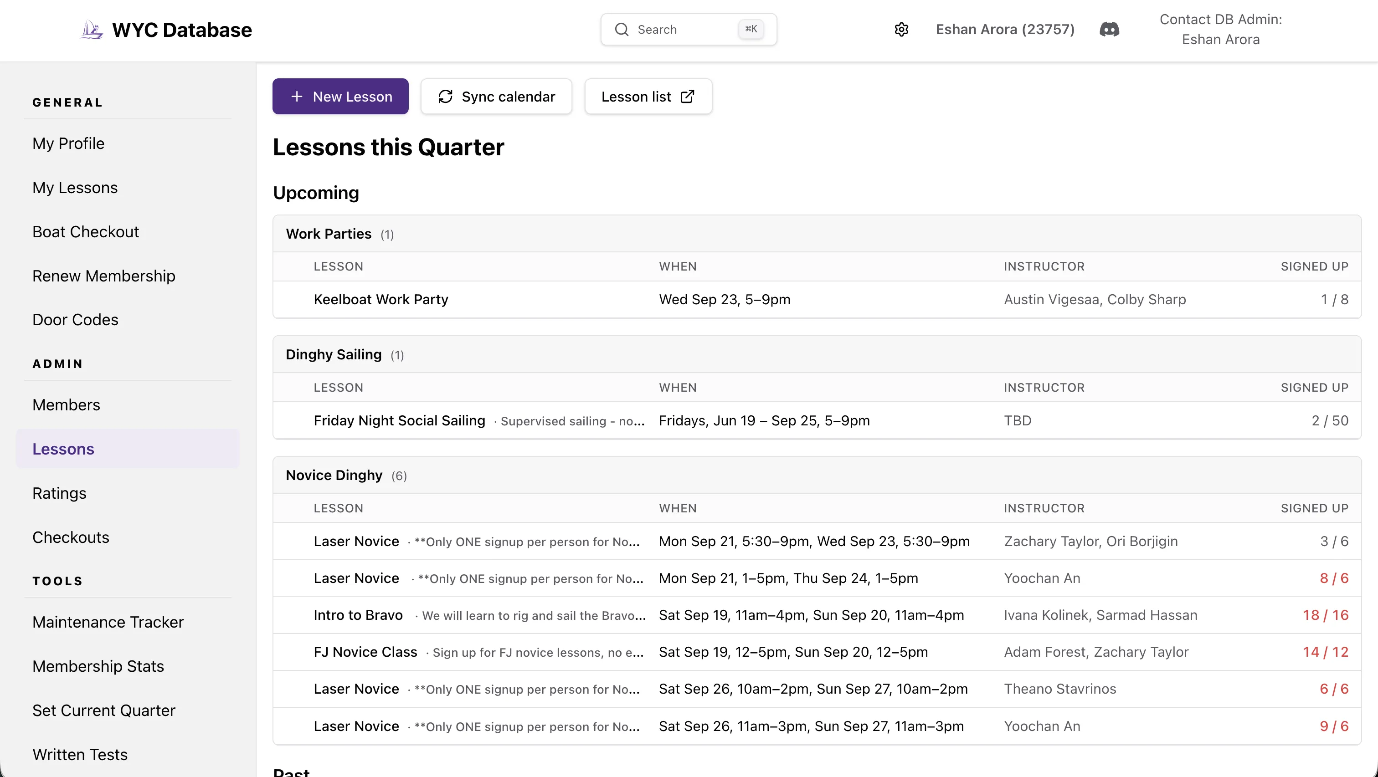Open My Lessons in sidebar

(x=75, y=188)
